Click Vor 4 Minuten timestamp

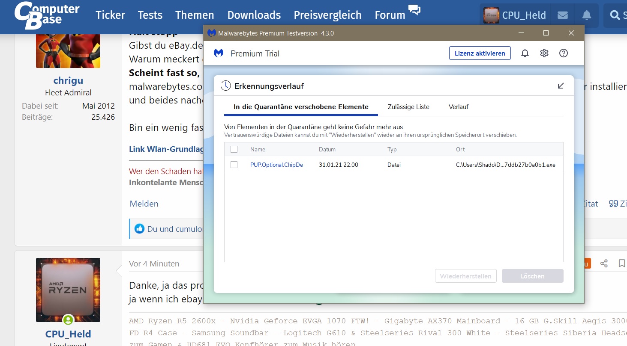pyautogui.click(x=154, y=264)
